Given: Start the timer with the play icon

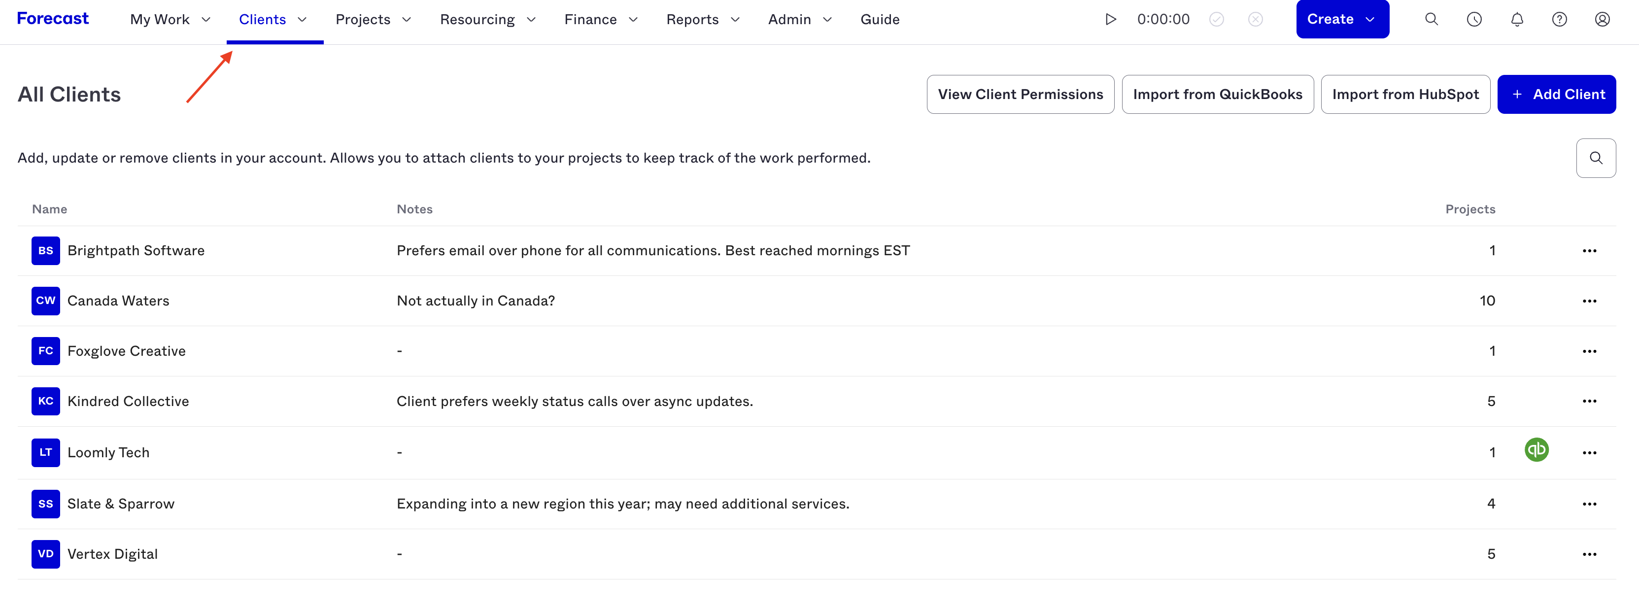Looking at the screenshot, I should tap(1111, 19).
